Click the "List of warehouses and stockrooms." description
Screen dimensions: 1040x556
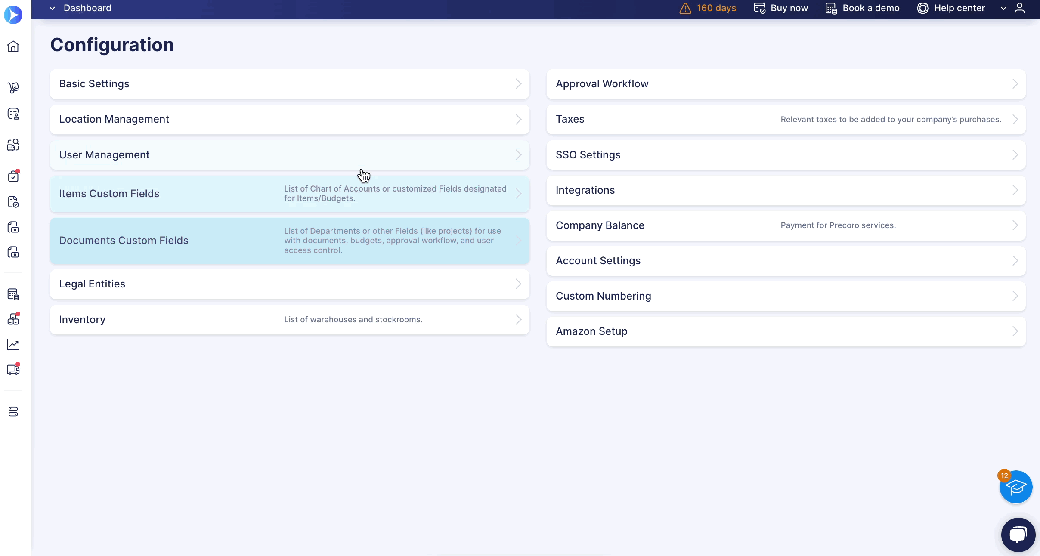[x=353, y=320]
